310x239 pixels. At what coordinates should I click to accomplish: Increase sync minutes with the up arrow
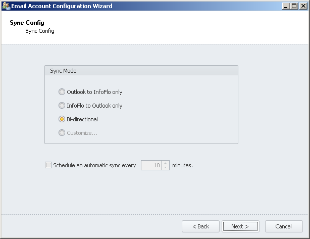166,163
